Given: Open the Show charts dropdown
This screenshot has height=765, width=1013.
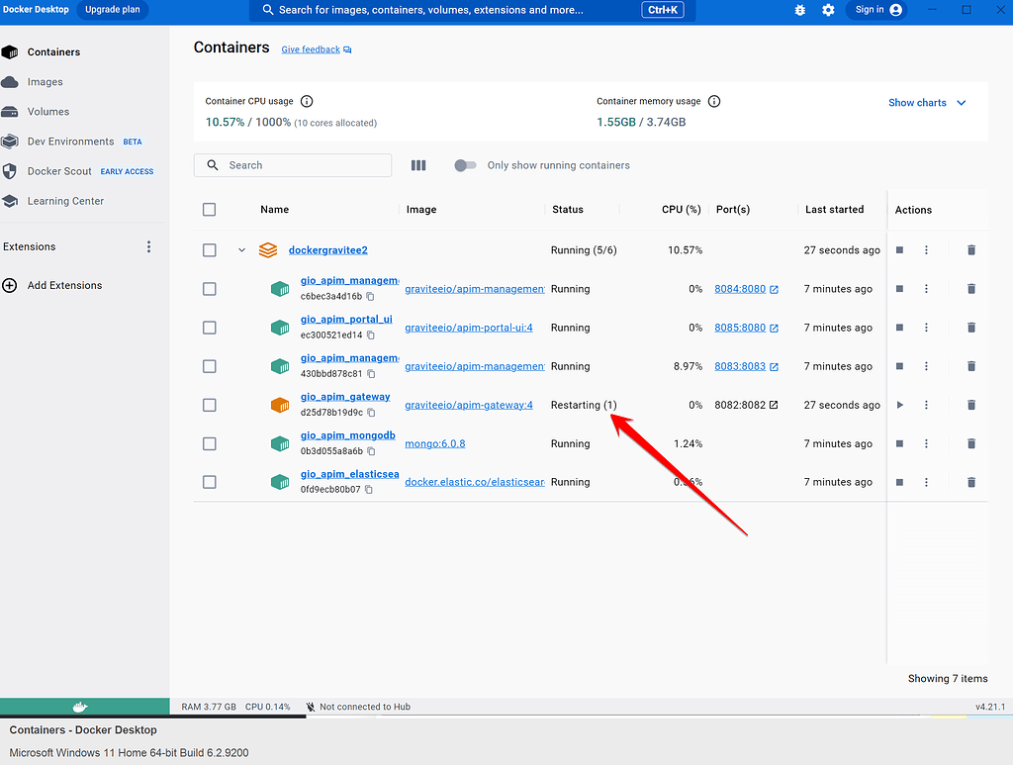Looking at the screenshot, I should (926, 102).
